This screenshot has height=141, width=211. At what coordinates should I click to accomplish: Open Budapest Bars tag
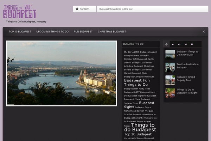[x=132, y=55]
